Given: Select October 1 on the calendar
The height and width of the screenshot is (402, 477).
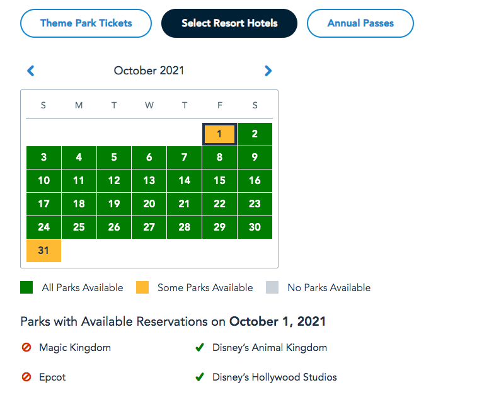Looking at the screenshot, I should [x=219, y=134].
